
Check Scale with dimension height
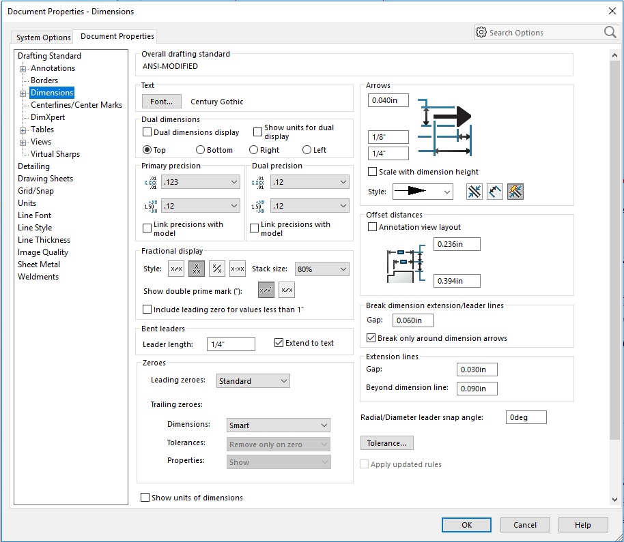(372, 172)
